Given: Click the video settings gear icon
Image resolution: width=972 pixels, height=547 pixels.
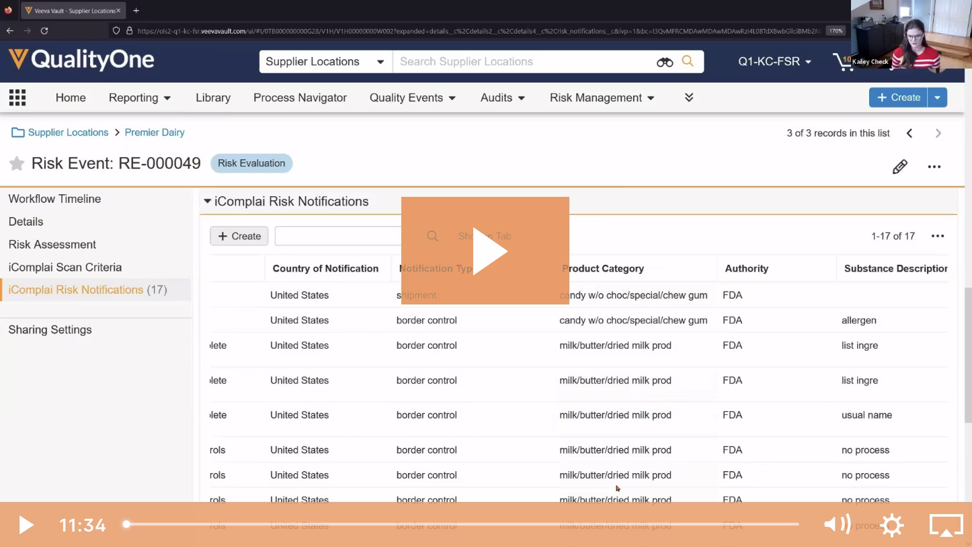Looking at the screenshot, I should point(892,525).
